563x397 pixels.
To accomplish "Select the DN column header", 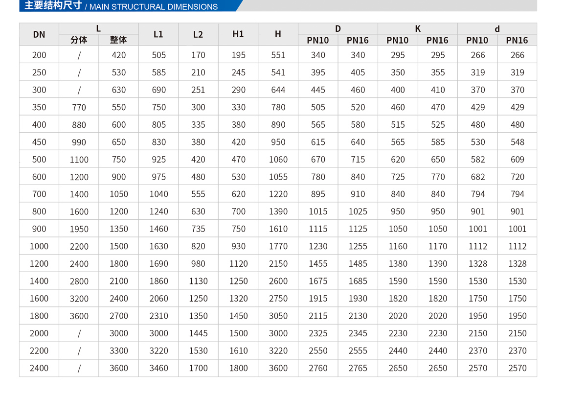I will (39, 34).
